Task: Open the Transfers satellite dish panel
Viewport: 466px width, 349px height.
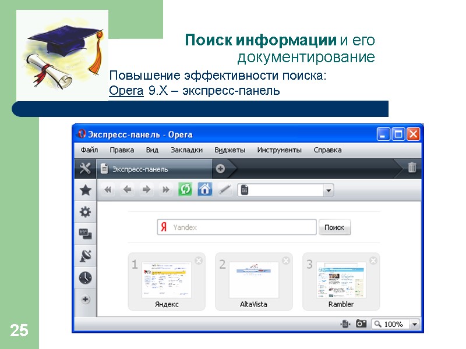Action: click(85, 256)
